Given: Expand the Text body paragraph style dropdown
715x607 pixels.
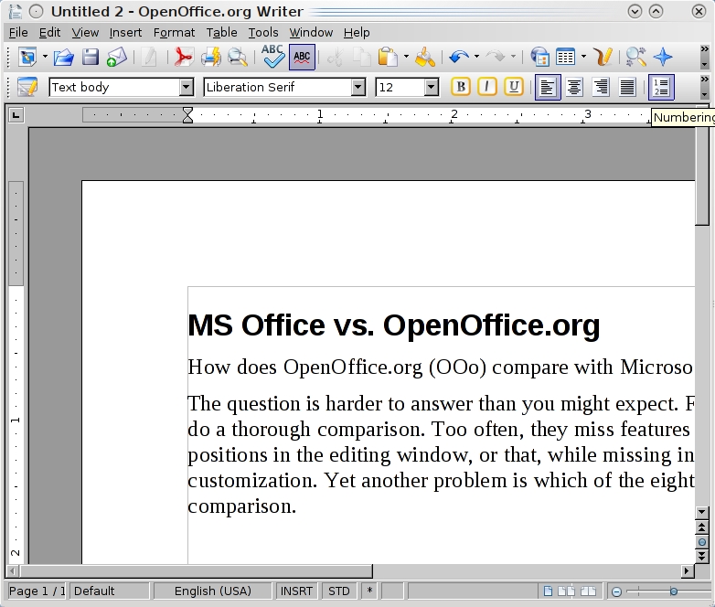Looking at the screenshot, I should [x=187, y=88].
